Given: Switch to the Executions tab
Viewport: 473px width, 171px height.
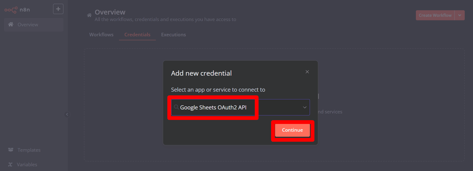Looking at the screenshot, I should (x=173, y=35).
